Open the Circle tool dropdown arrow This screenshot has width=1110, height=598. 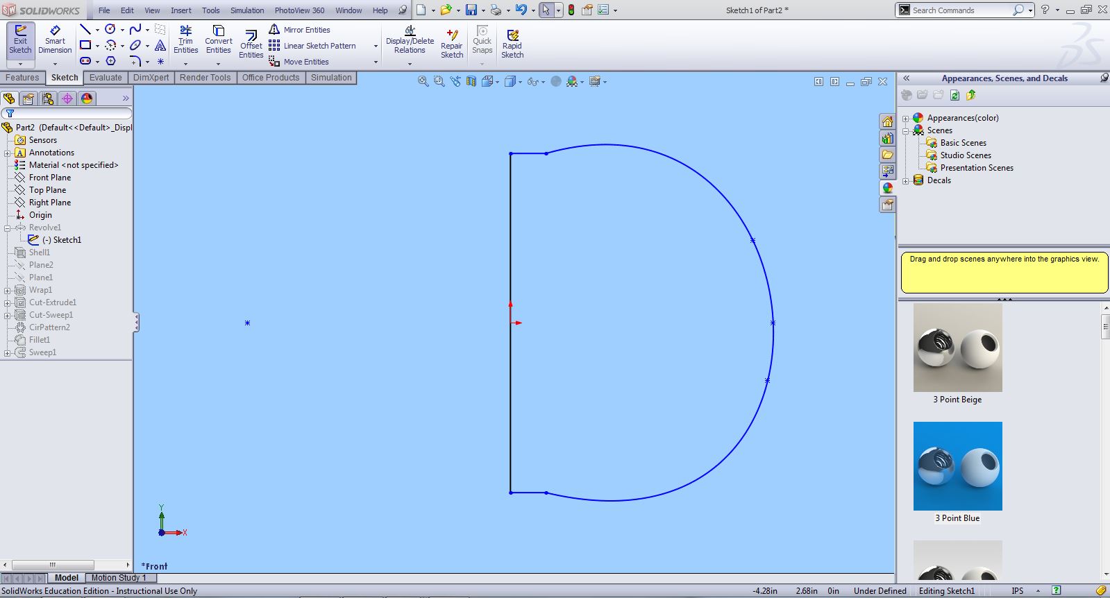click(121, 30)
